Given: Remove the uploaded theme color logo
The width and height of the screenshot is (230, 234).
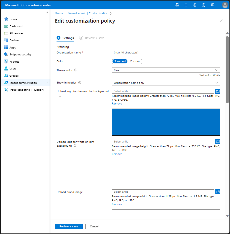Looking at the screenshot, I should point(117,103).
